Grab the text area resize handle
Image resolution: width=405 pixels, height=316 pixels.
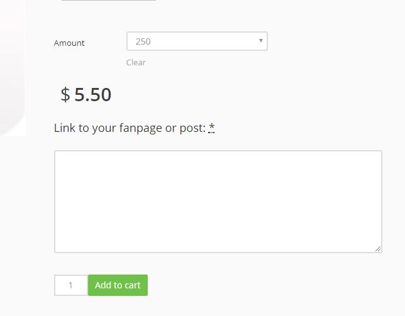tap(378, 249)
